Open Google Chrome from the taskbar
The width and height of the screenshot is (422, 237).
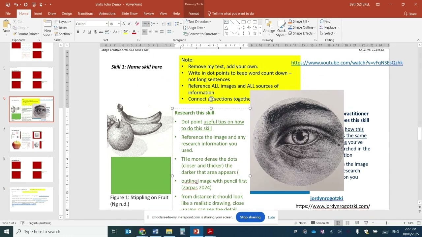coord(142,231)
